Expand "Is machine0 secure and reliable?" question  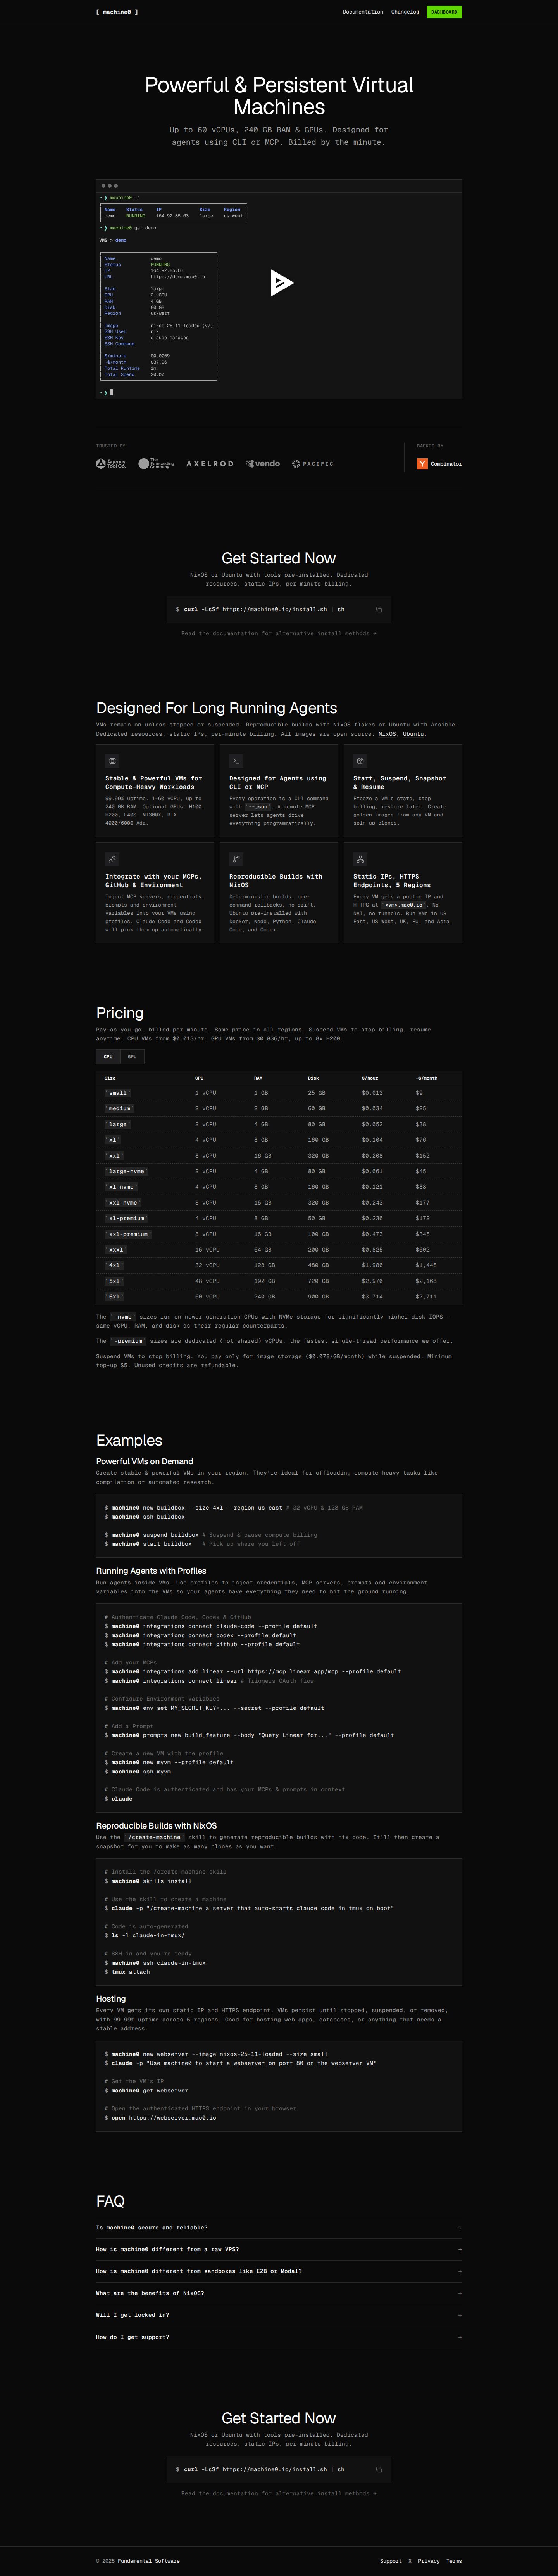pos(279,2227)
